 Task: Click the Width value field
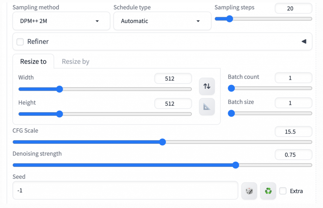point(173,79)
